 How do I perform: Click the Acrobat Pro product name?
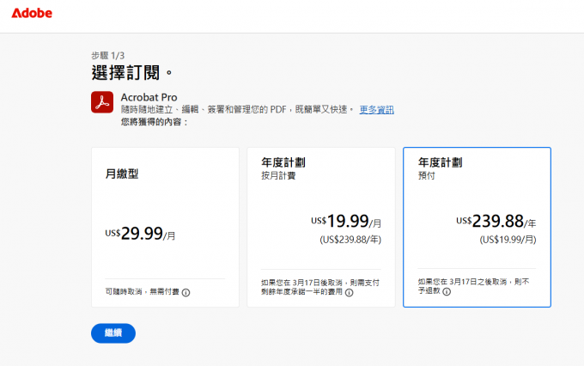coord(149,97)
